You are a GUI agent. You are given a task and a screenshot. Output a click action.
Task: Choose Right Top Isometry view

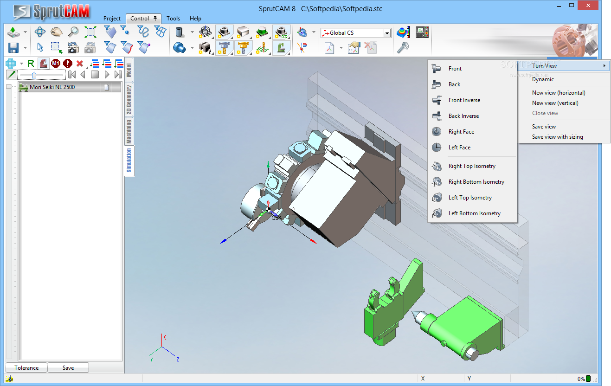[x=472, y=166]
